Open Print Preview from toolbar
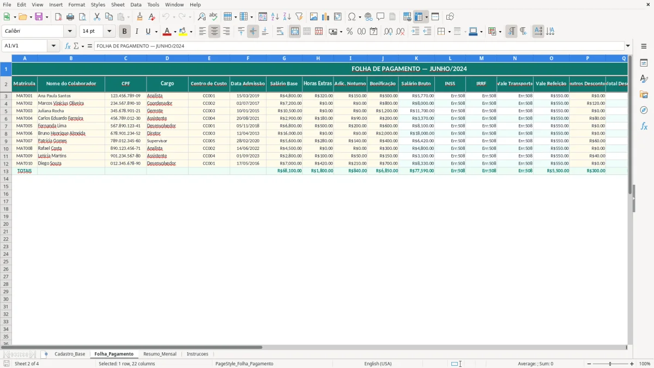 pyautogui.click(x=82, y=17)
